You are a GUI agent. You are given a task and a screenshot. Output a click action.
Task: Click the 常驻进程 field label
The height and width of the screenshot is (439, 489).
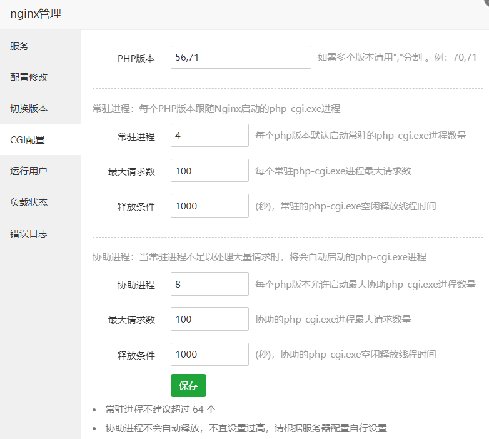point(136,136)
